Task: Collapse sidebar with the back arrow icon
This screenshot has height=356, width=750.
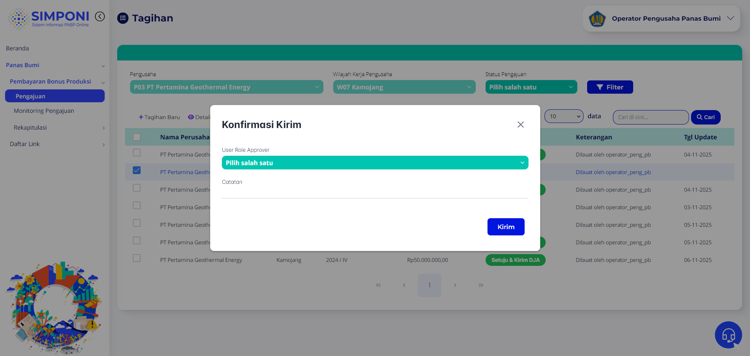Action: [x=100, y=16]
